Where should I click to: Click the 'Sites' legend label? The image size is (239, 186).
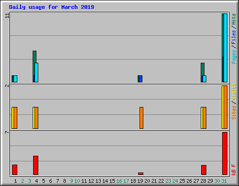click(234, 113)
